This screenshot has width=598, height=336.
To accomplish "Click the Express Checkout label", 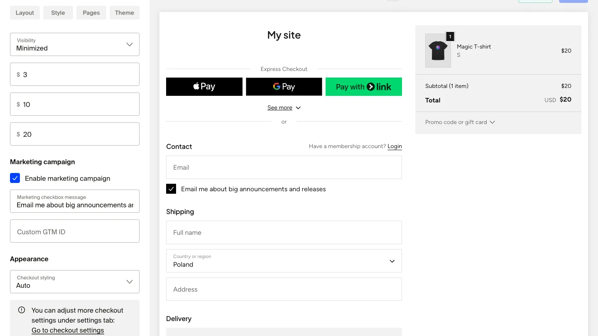I will [284, 69].
